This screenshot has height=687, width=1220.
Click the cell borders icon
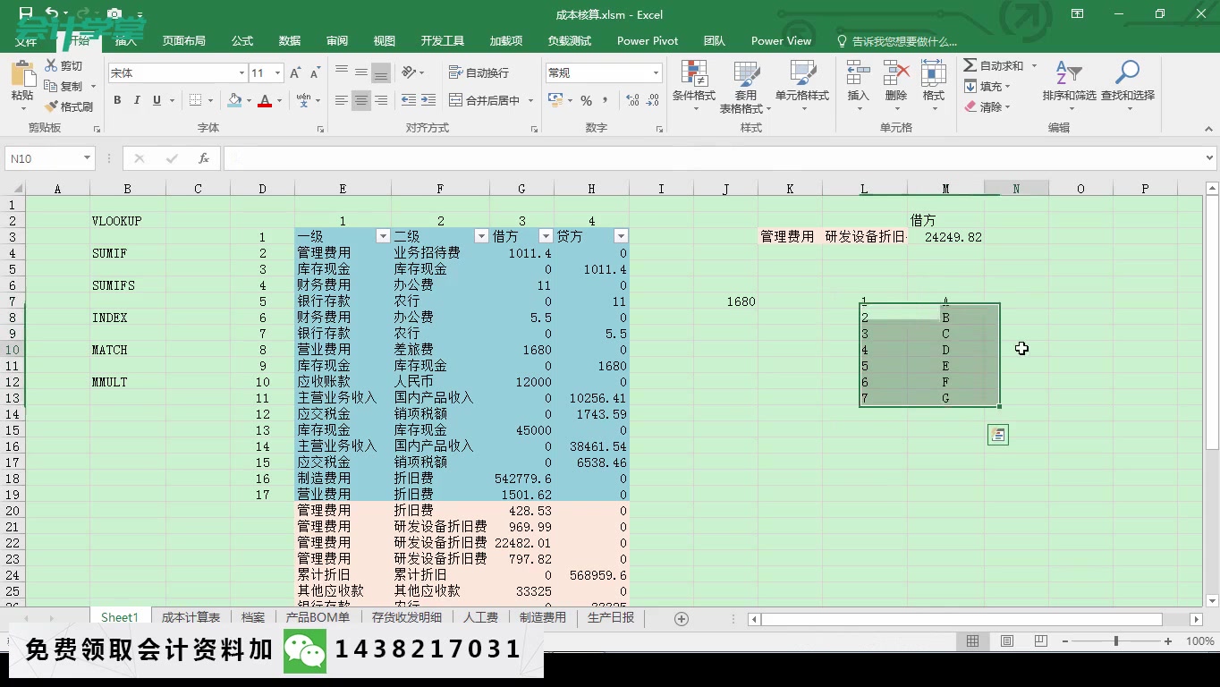tap(195, 100)
